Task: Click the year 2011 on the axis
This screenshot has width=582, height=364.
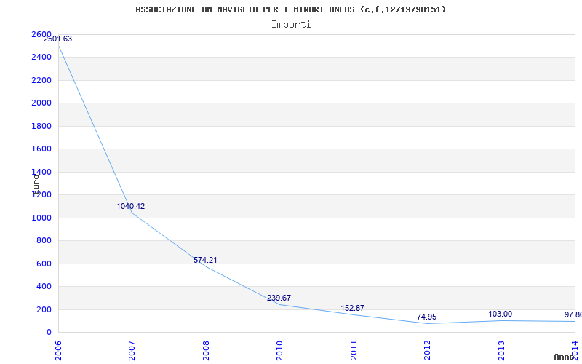Action: click(x=354, y=350)
